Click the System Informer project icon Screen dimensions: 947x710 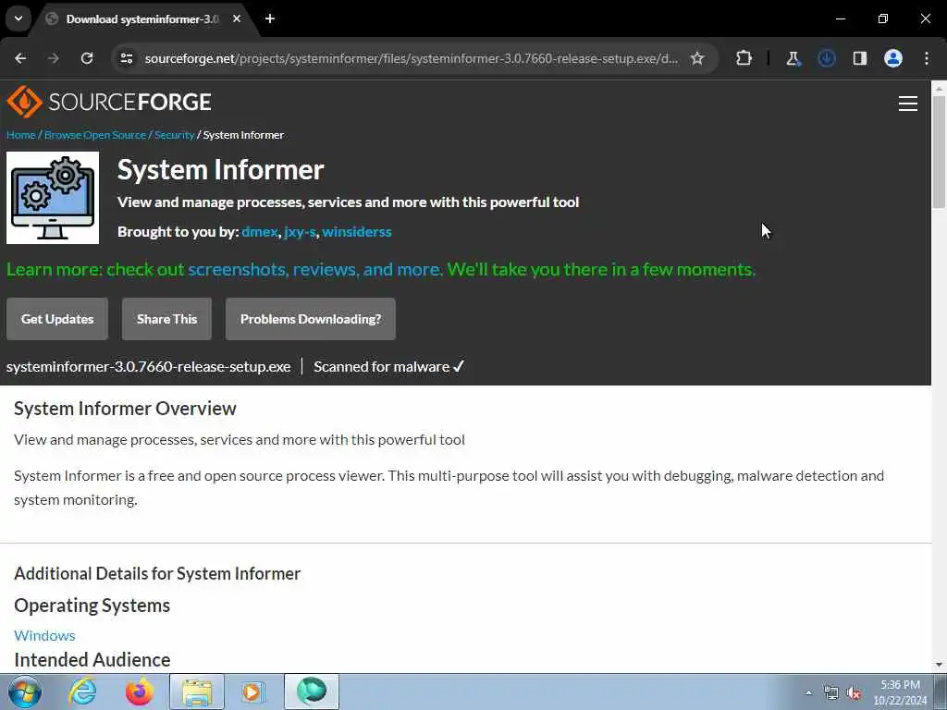pyautogui.click(x=53, y=198)
